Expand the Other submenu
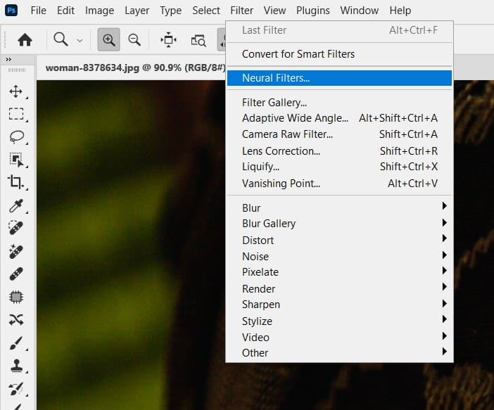This screenshot has height=410, width=494. 339,353
